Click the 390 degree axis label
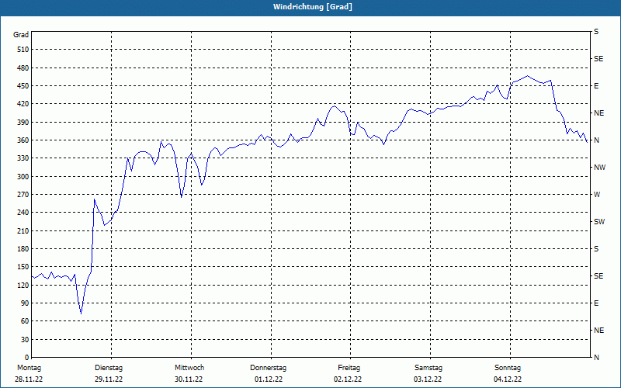 (23, 123)
